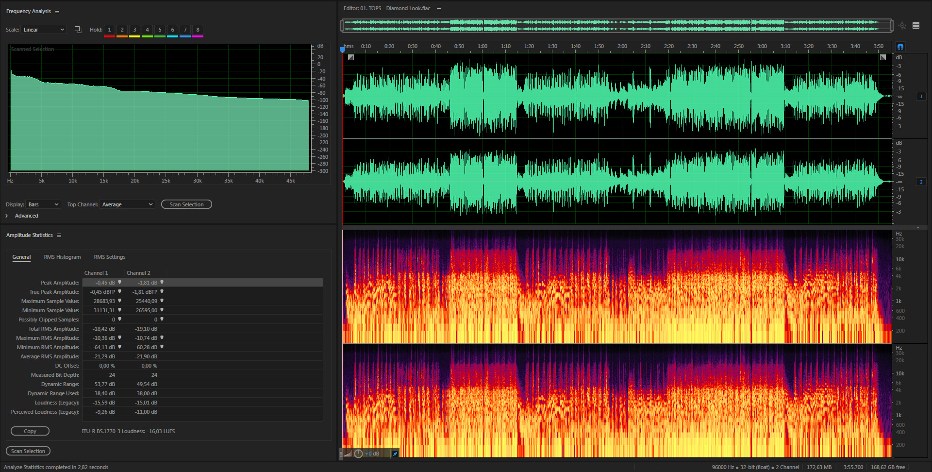Click the 3:55.700 duration in status bar
932x472 pixels.
pos(853,467)
